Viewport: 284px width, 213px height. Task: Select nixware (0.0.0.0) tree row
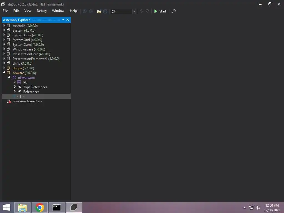[36, 73]
